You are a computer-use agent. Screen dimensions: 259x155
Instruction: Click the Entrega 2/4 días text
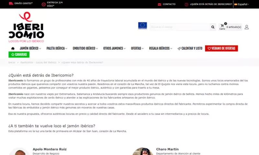pos(55,4)
